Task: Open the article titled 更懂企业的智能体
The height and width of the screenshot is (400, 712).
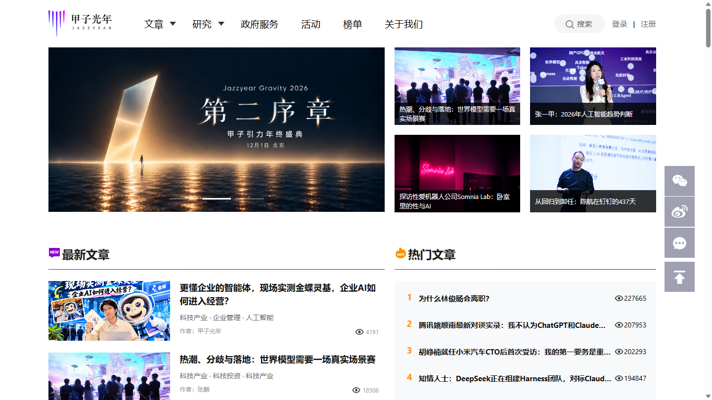Action: click(x=278, y=294)
